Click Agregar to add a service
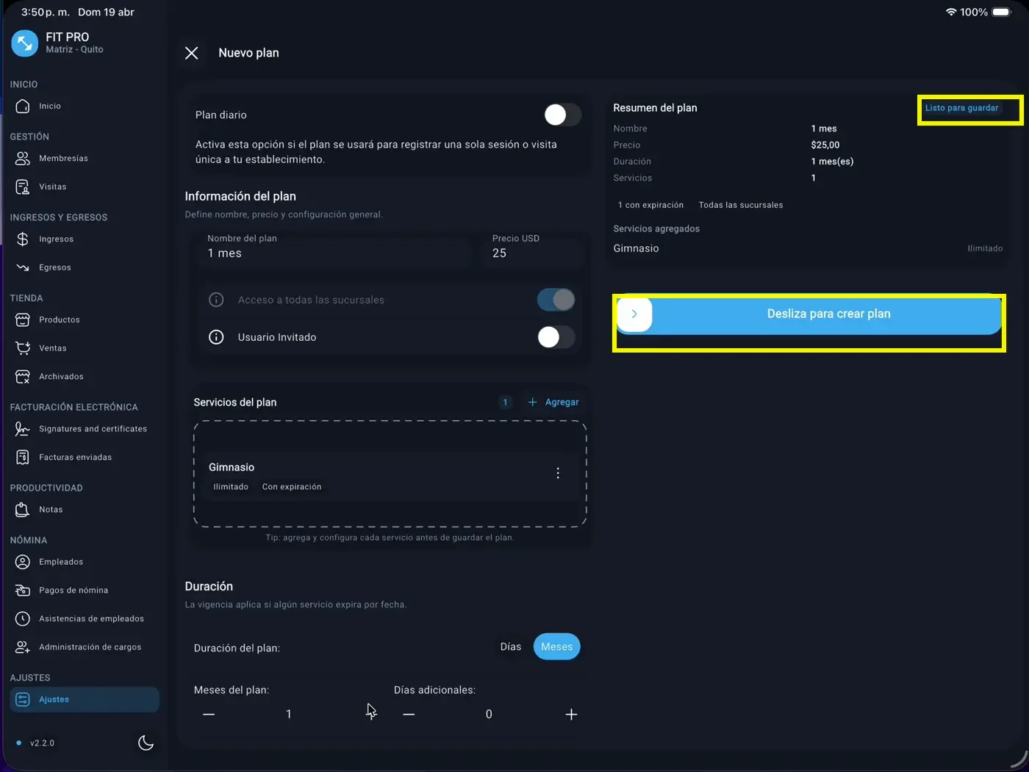Viewport: 1029px width, 772px height. point(553,402)
